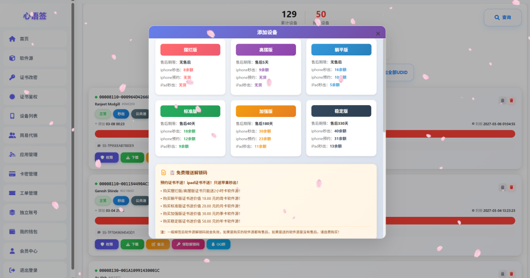This screenshot has height=278, width=530.
Task: Click the QQ群 button
Action: pos(218,244)
